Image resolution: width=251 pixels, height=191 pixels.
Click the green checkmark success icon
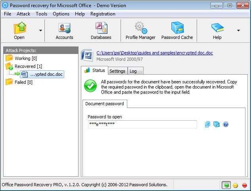[x=90, y=86]
